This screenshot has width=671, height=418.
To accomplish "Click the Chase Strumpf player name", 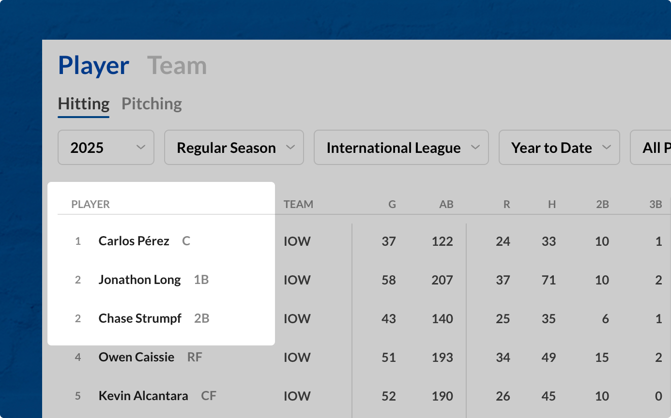I will click(x=140, y=318).
